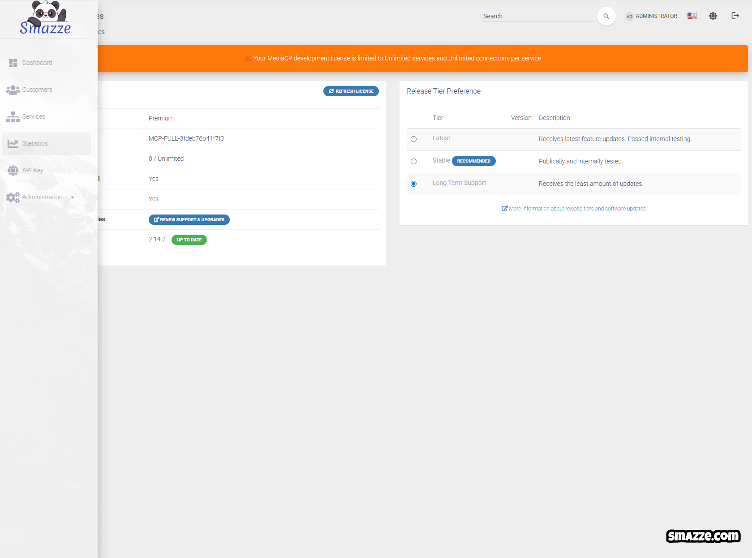Image resolution: width=752 pixels, height=558 pixels.
Task: Select the Latest release tier radio
Action: coord(413,139)
